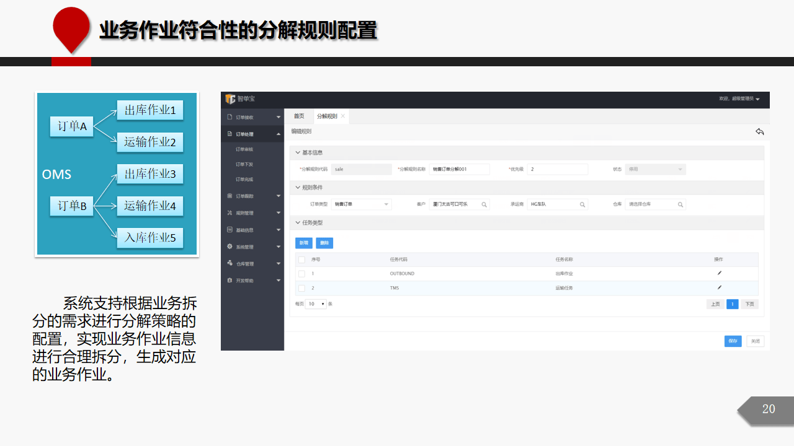Click the 客户 field 厦门太古可口可乐
The image size is (794, 446).
[460, 204]
